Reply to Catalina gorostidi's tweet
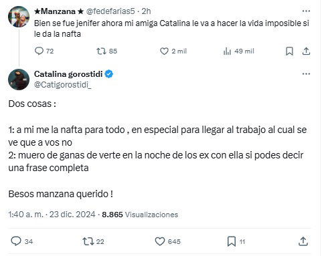This screenshot has height=256, width=328. click(x=21, y=241)
